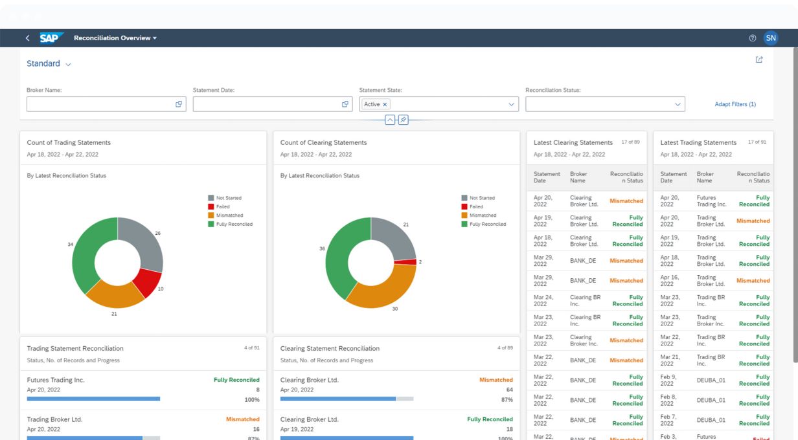Screen dimensions: 798x440
Task: Click the back navigation arrow
Action: point(27,38)
